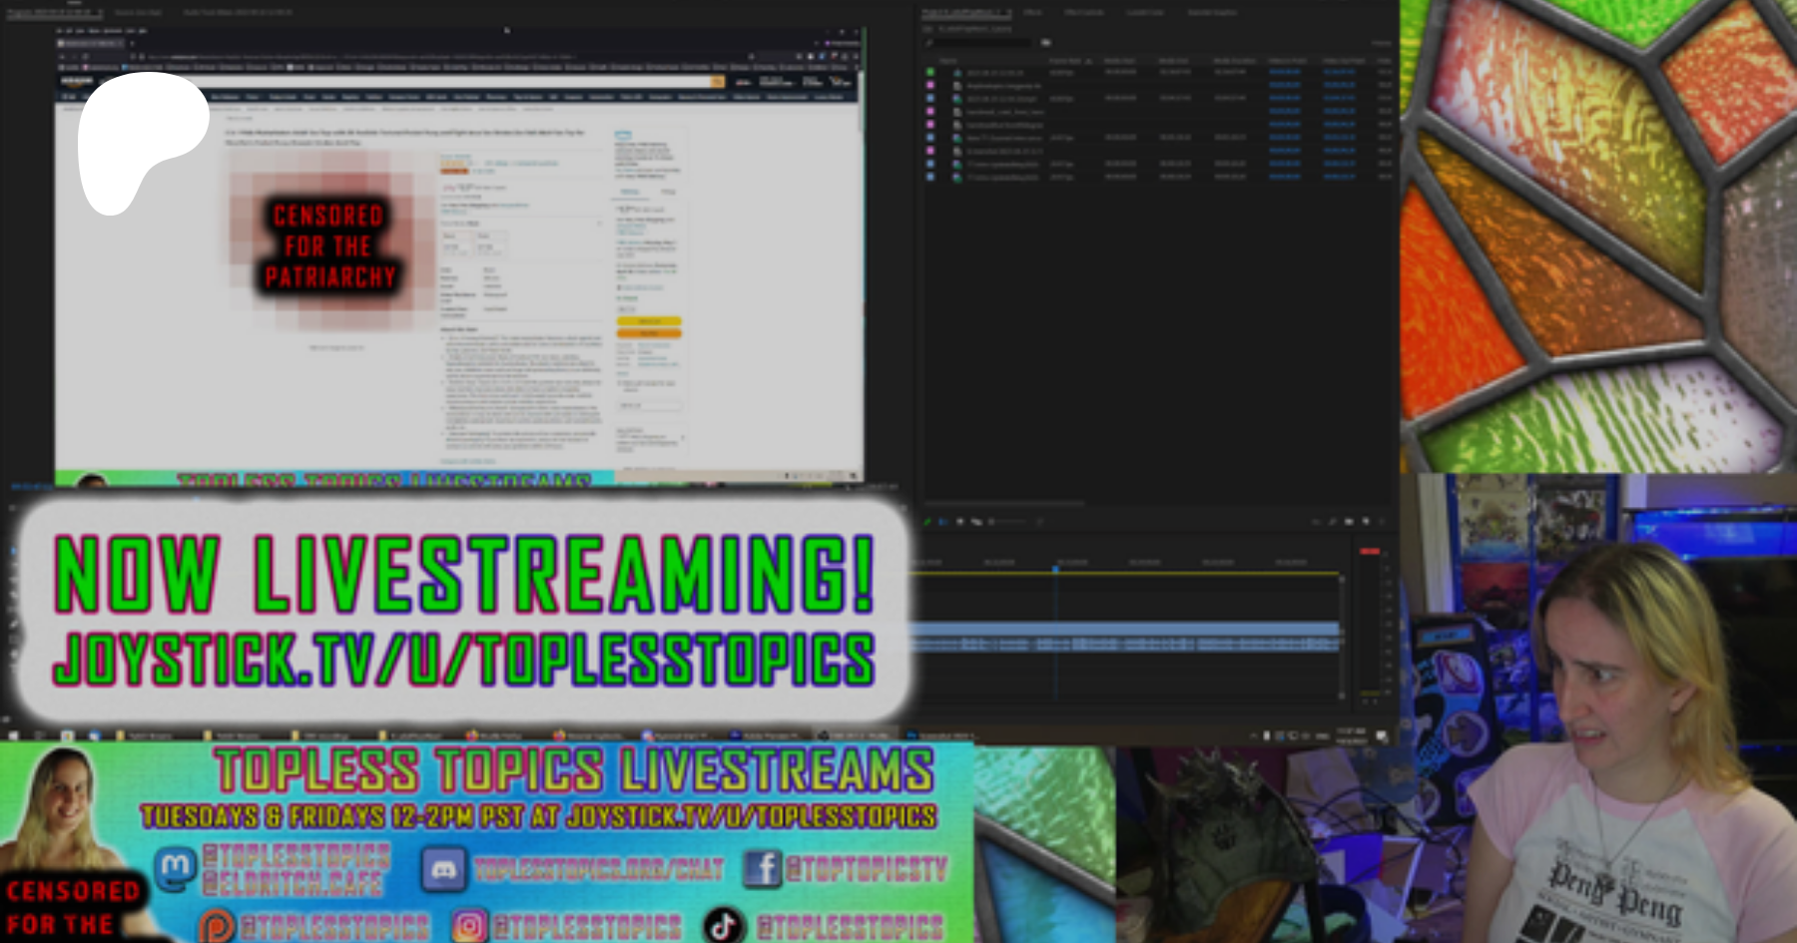Click the Frame Rate sort arrow
The image size is (1797, 943).
[x=1088, y=61]
